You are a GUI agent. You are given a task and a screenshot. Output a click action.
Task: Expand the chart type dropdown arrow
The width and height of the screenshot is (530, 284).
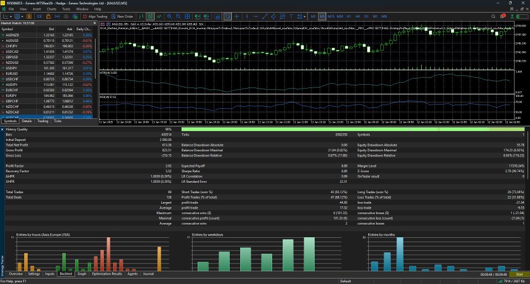[11, 17]
